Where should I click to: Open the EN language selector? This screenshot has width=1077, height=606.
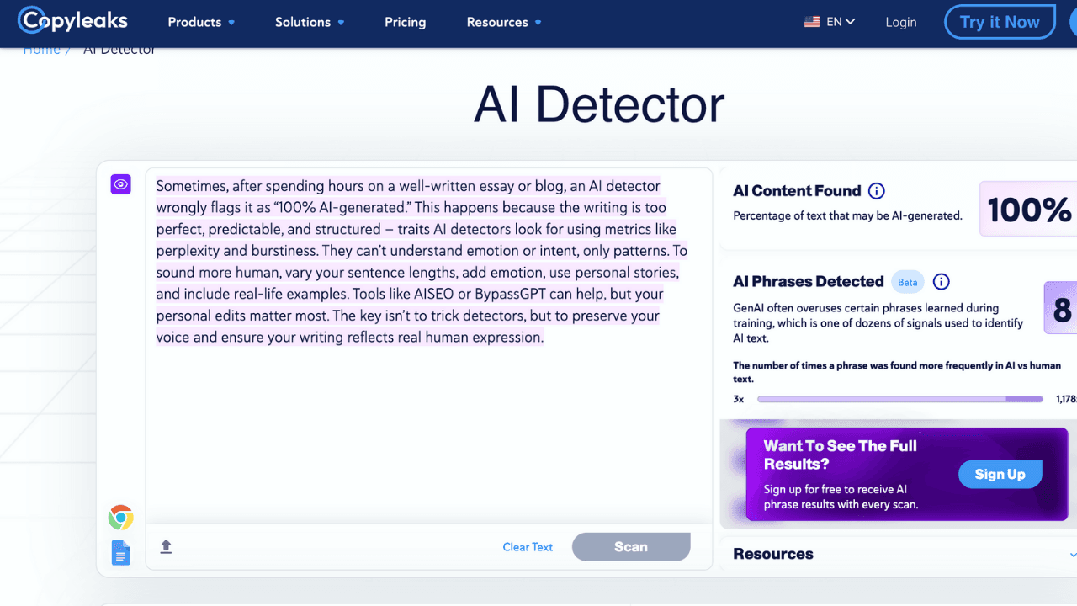point(841,22)
